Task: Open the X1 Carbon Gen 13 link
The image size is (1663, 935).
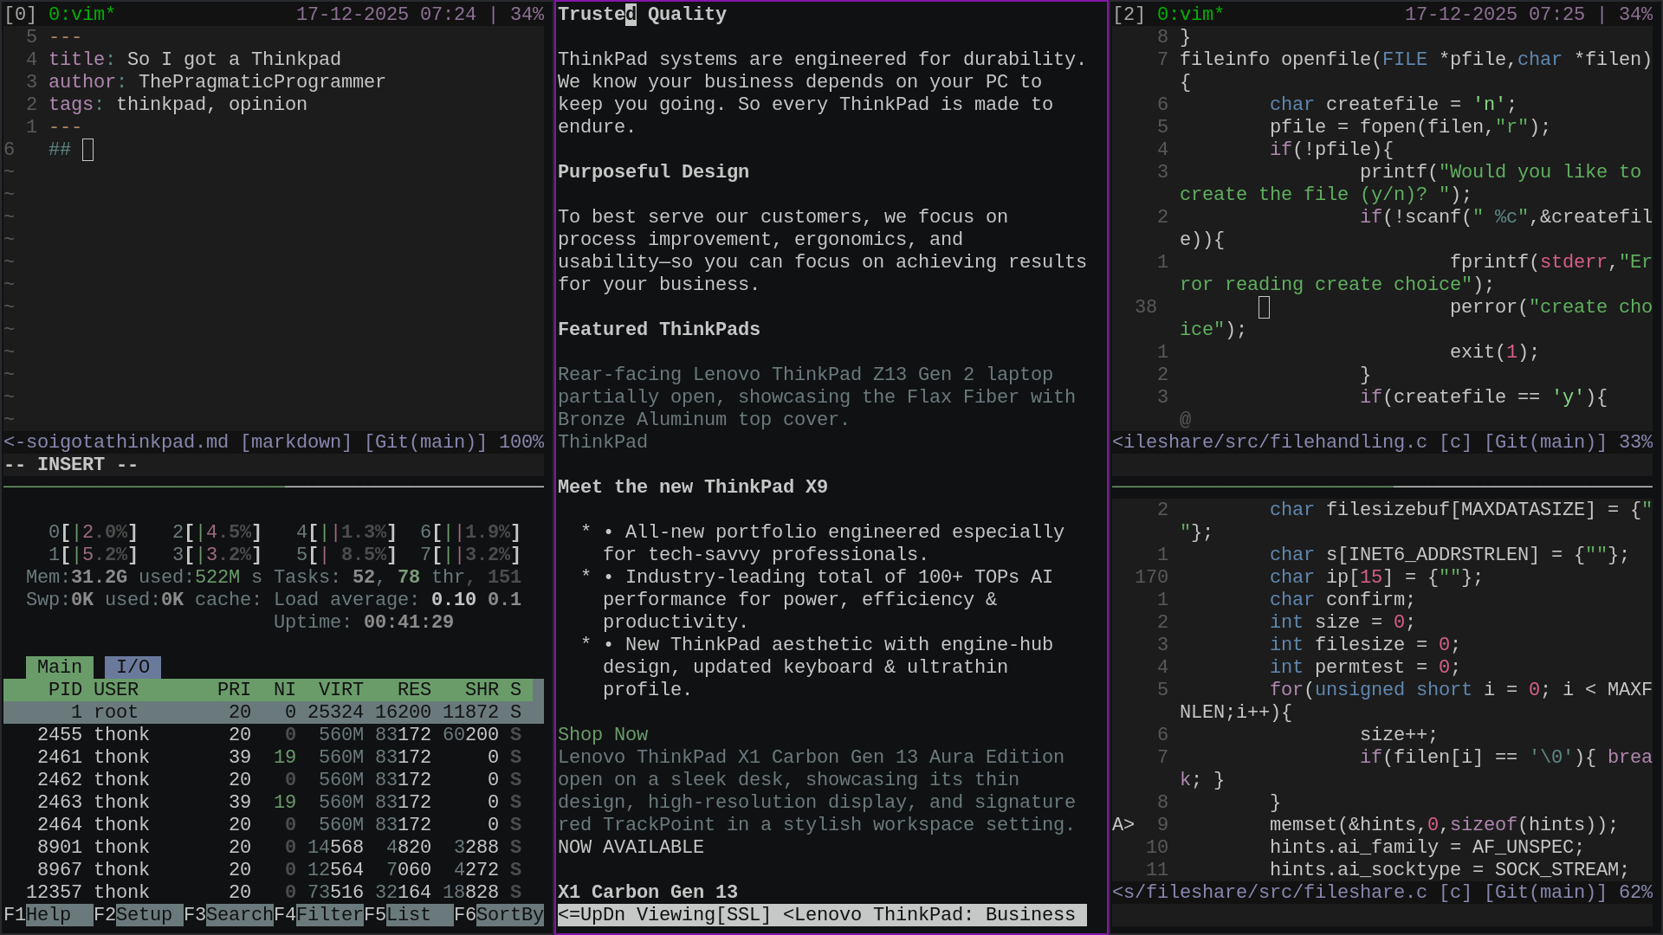Action: point(648,892)
